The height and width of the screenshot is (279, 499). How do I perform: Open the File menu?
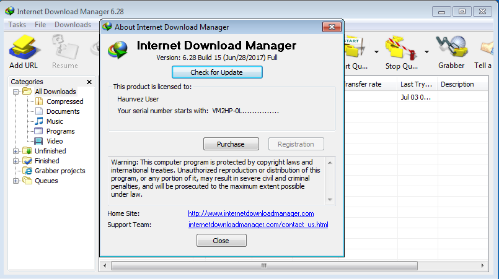40,25
